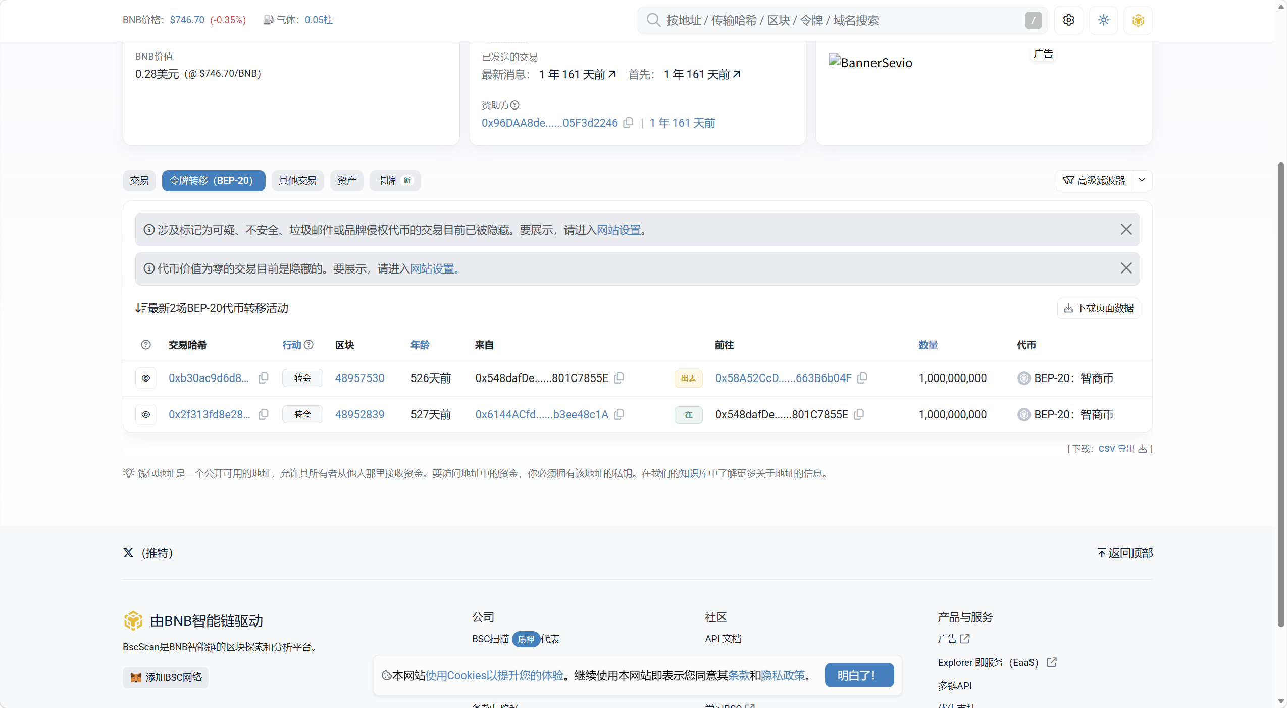Click 添加BSC网络 button
Viewport: 1287px width, 708px height.
pyautogui.click(x=166, y=677)
